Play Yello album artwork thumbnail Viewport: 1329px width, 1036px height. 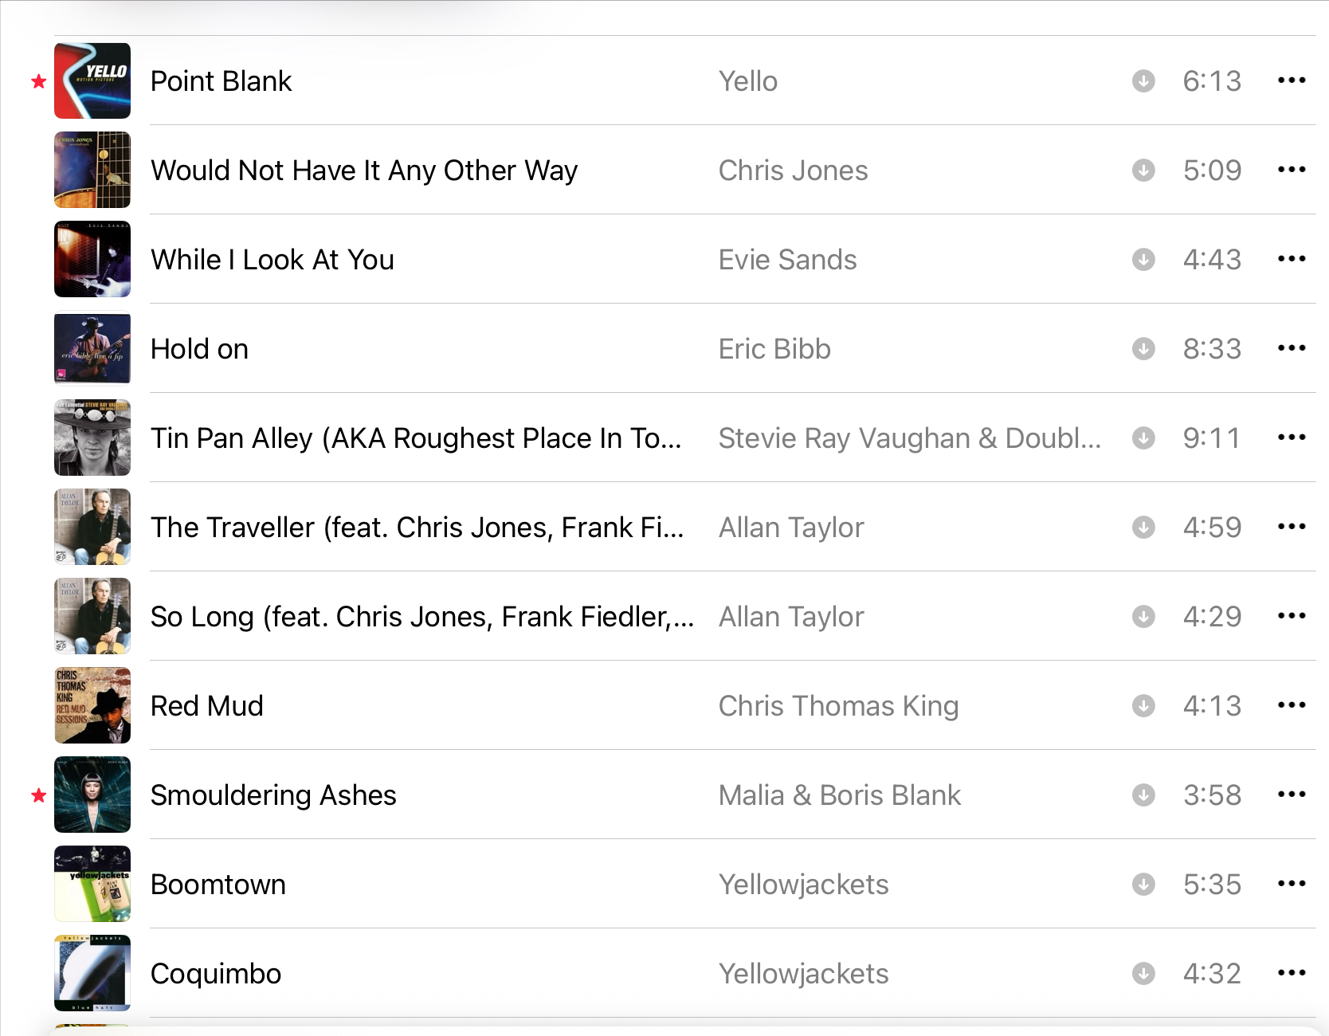point(92,80)
